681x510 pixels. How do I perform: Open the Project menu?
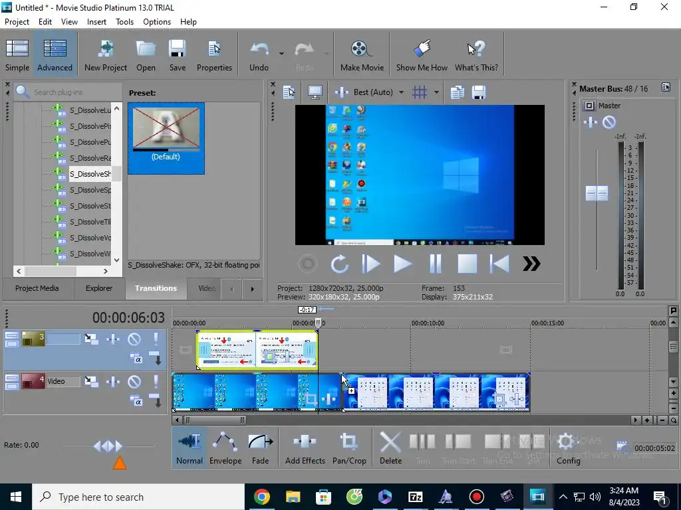point(17,22)
